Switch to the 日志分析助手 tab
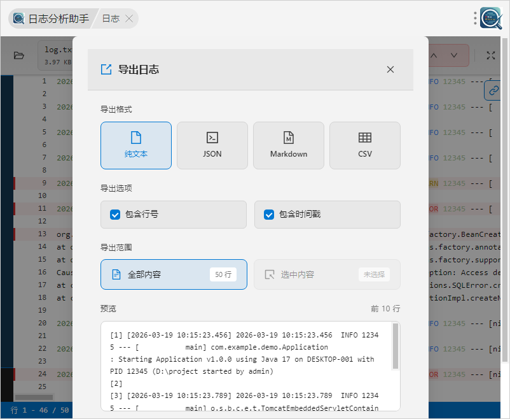The width and height of the screenshot is (510, 419). coord(52,18)
